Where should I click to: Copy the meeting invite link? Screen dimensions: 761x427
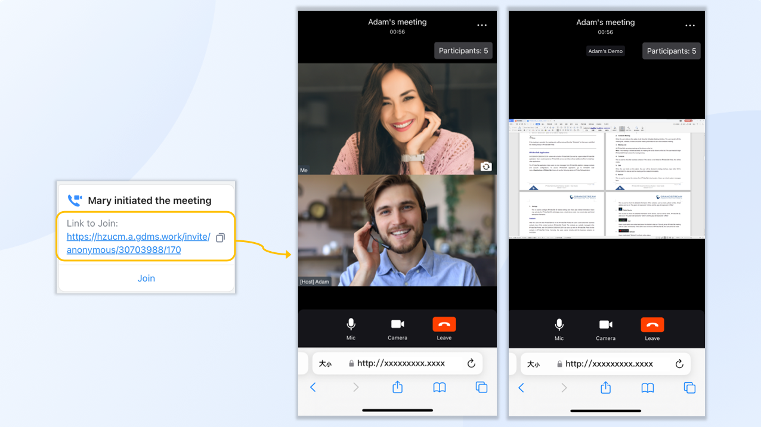point(220,238)
